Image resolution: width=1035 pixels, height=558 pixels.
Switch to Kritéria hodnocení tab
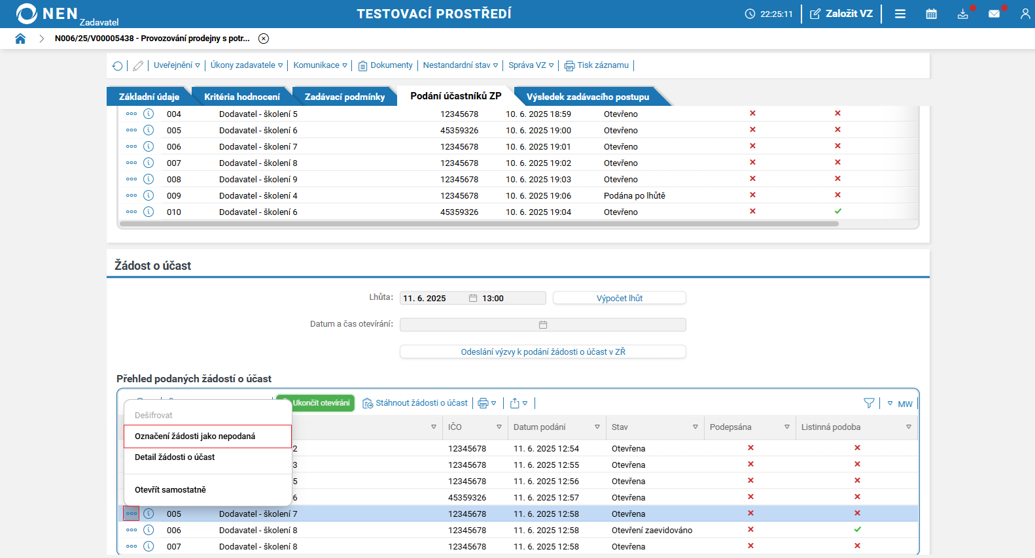click(x=242, y=97)
